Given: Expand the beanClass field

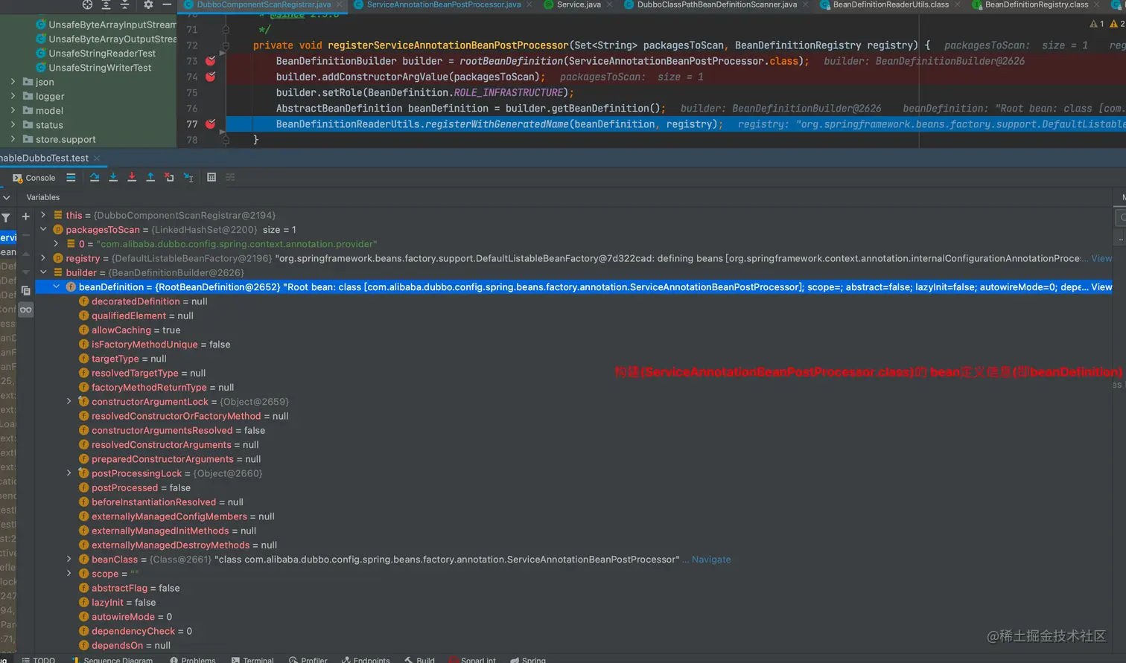Looking at the screenshot, I should point(69,560).
